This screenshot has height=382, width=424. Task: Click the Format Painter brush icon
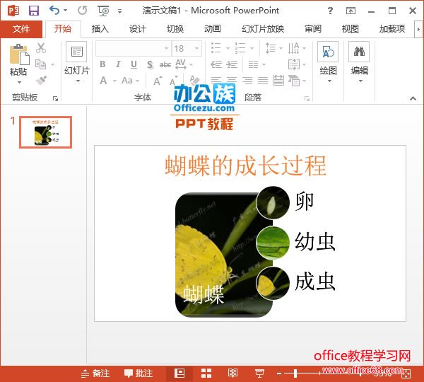41,81
